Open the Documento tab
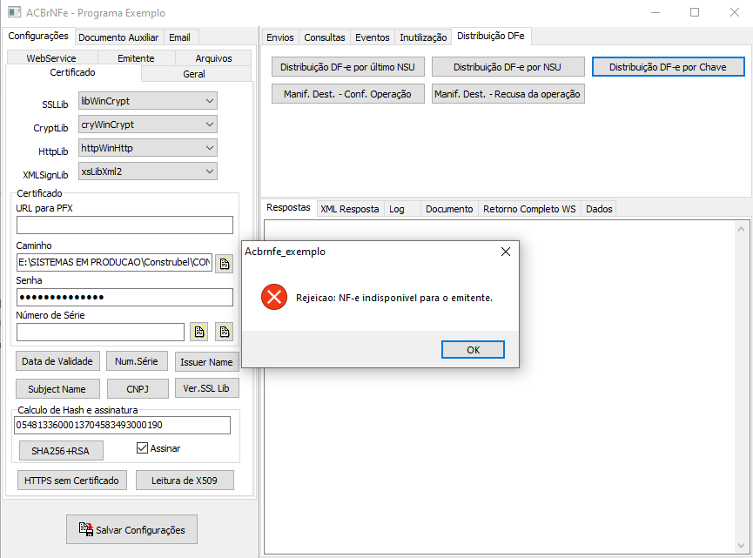Screen dimensions: 753x558 [x=449, y=209]
